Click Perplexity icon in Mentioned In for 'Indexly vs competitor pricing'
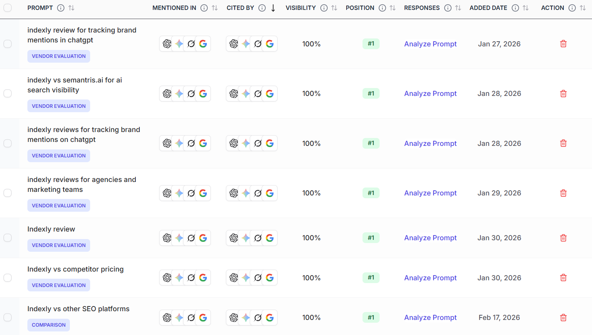The image size is (592, 335). point(191,278)
